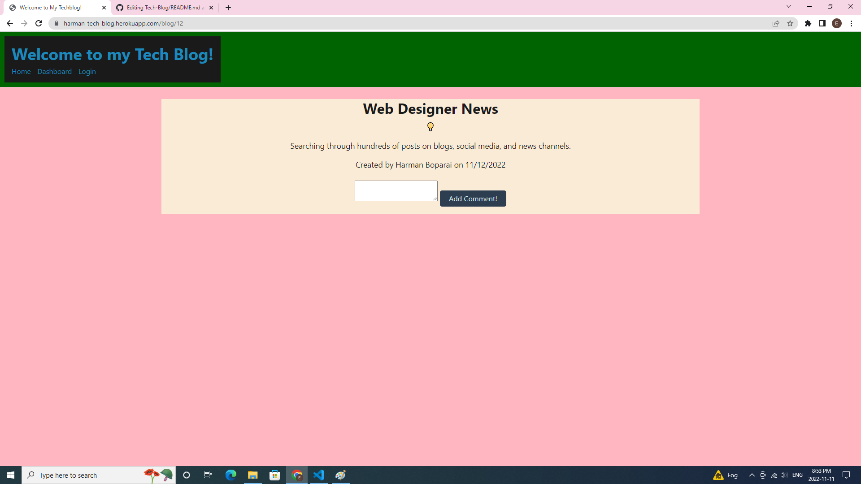Open Visual Studio Code from the taskbar
The width and height of the screenshot is (861, 484).
click(319, 475)
